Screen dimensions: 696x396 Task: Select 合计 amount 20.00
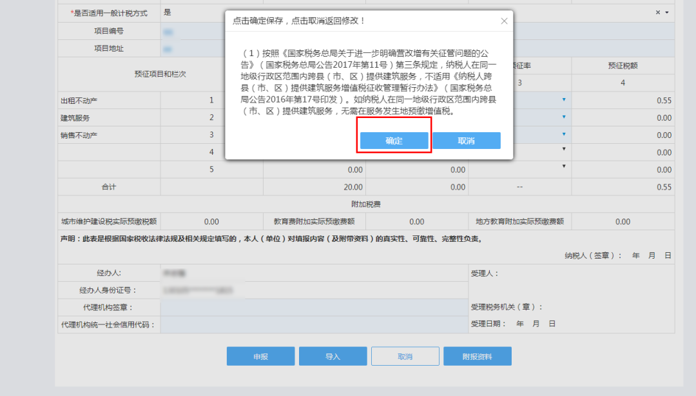(353, 187)
